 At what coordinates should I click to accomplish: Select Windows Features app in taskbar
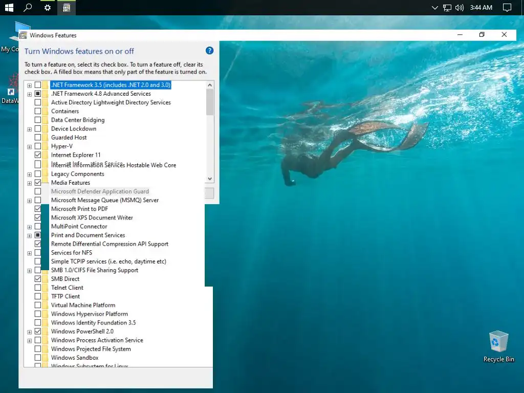(67, 7)
